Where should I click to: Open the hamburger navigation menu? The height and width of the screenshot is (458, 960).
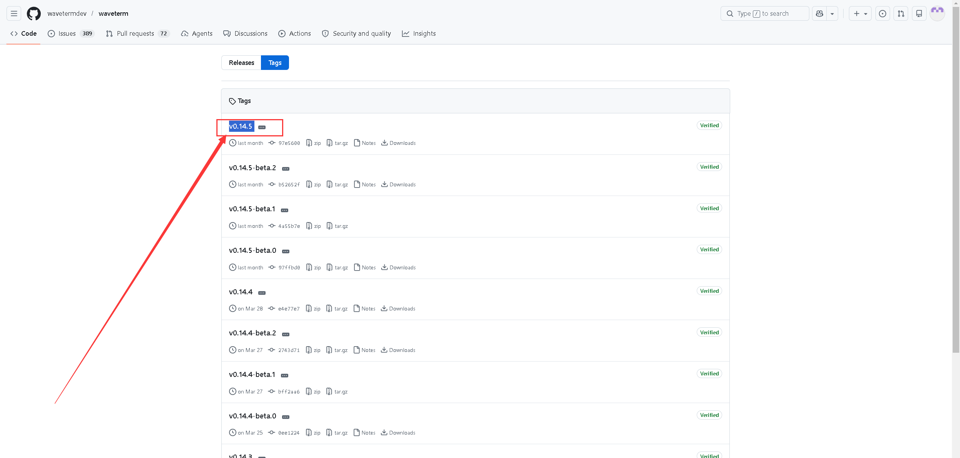14,13
